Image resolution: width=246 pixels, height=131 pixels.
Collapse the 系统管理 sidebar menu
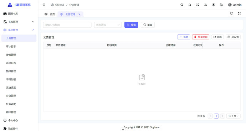tap(19, 30)
